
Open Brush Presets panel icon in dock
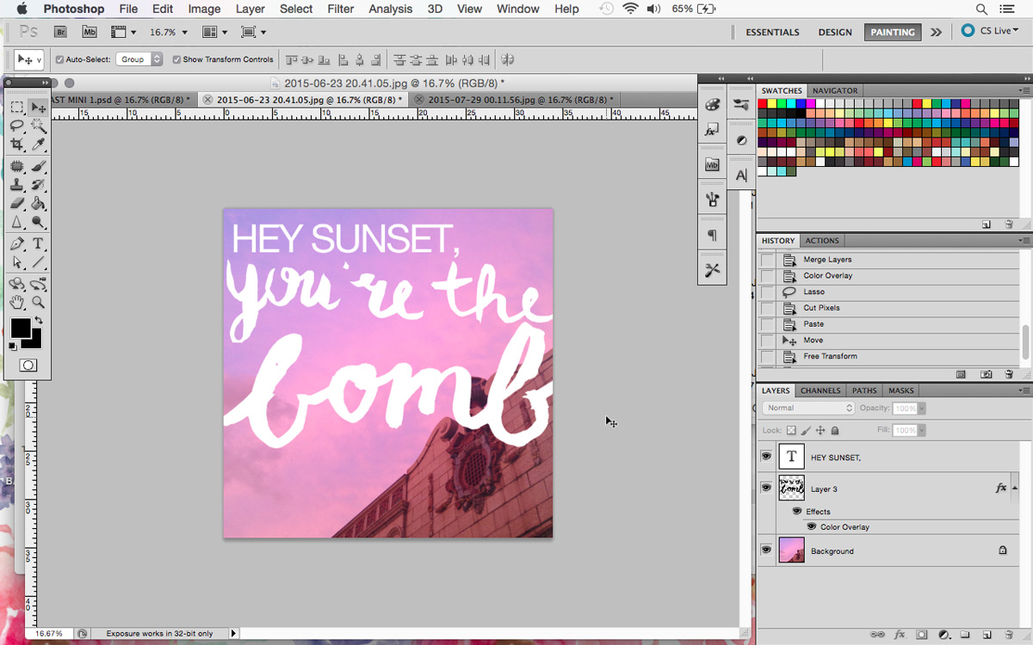[740, 104]
